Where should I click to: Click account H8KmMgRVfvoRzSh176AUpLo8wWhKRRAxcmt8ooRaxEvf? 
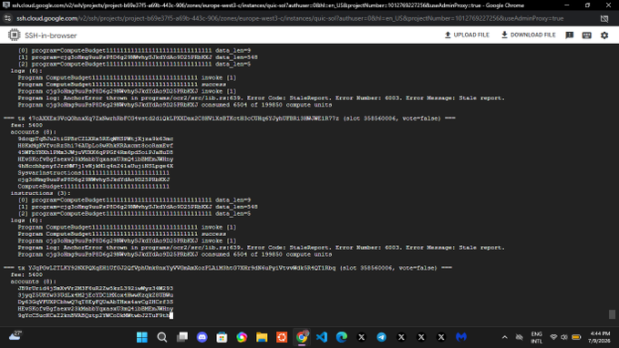tap(96, 146)
